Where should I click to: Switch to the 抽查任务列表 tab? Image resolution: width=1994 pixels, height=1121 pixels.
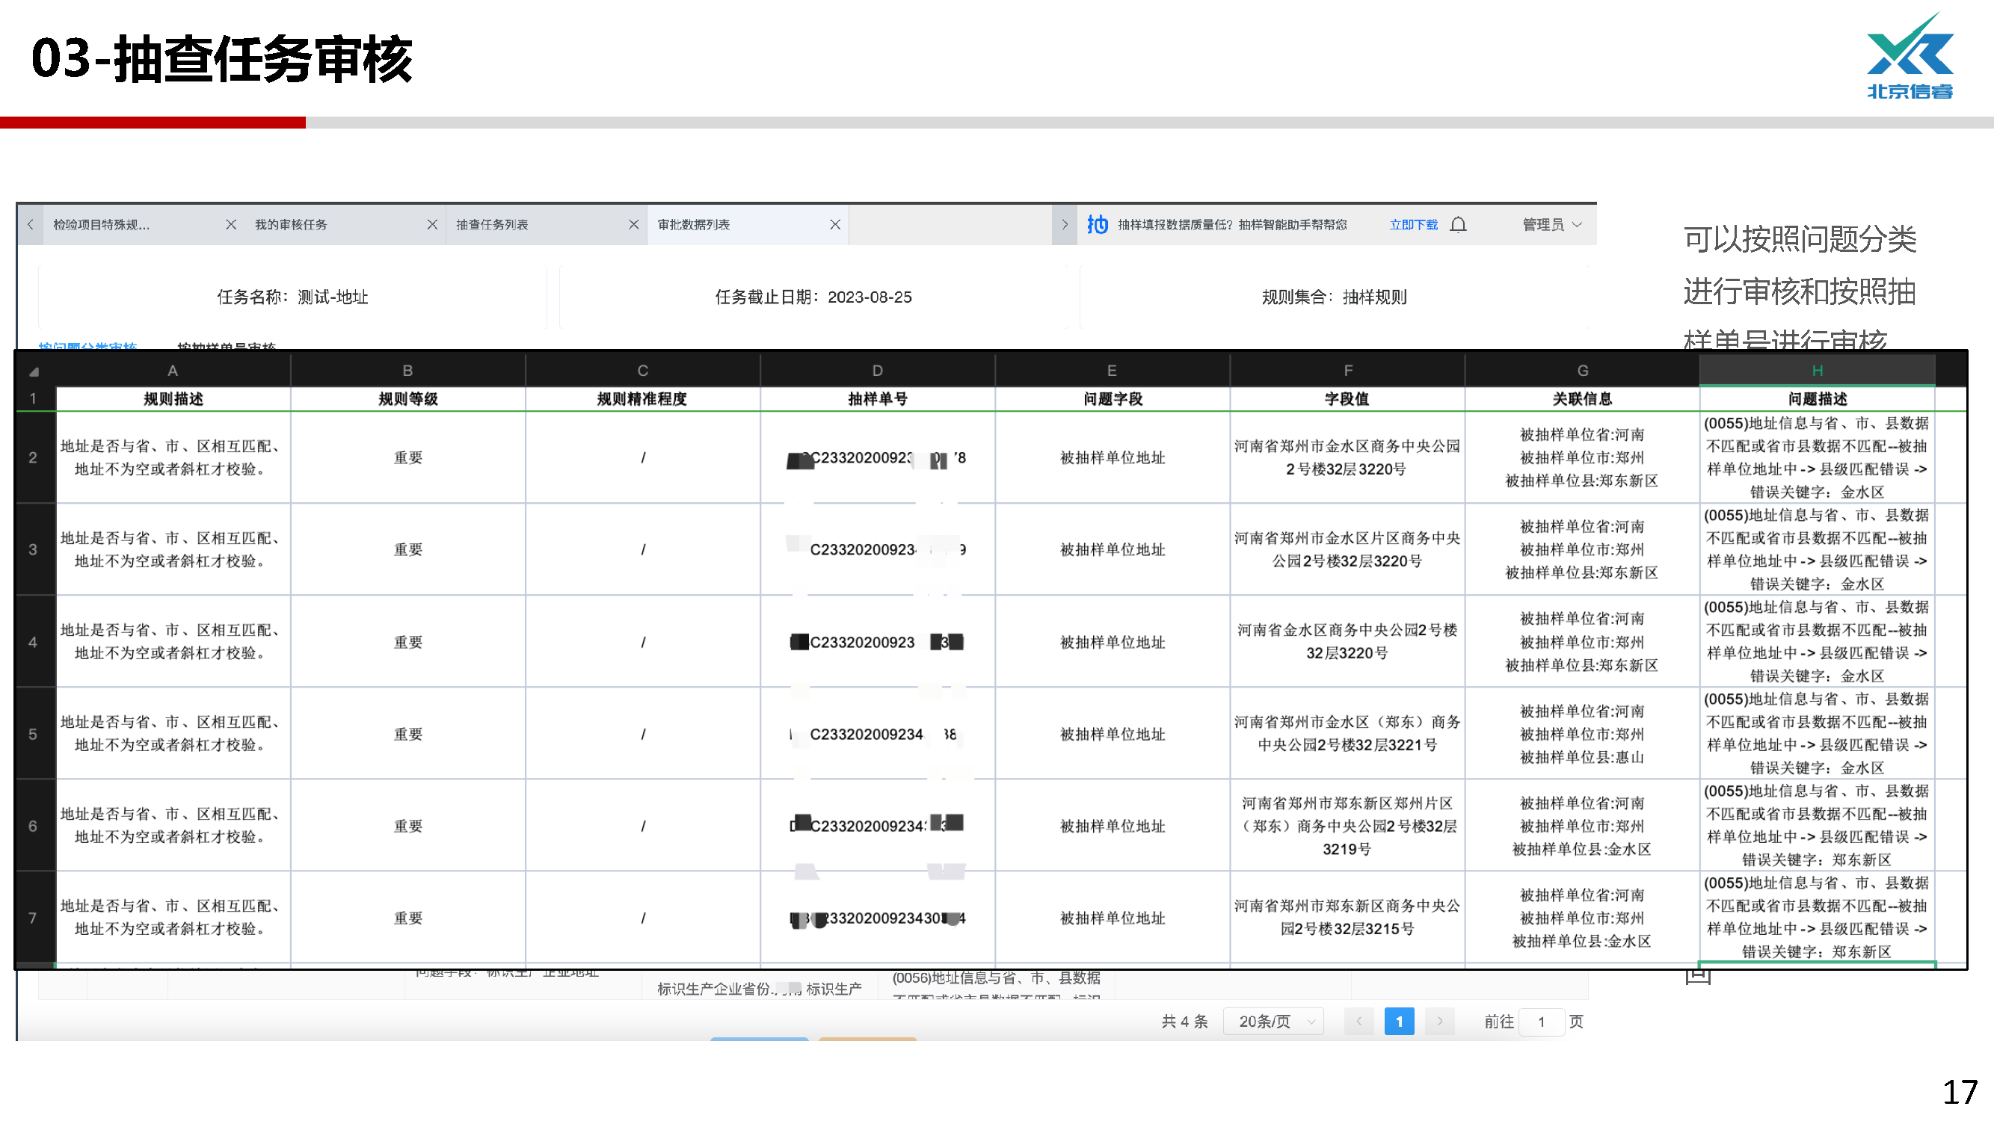pyautogui.click(x=492, y=224)
